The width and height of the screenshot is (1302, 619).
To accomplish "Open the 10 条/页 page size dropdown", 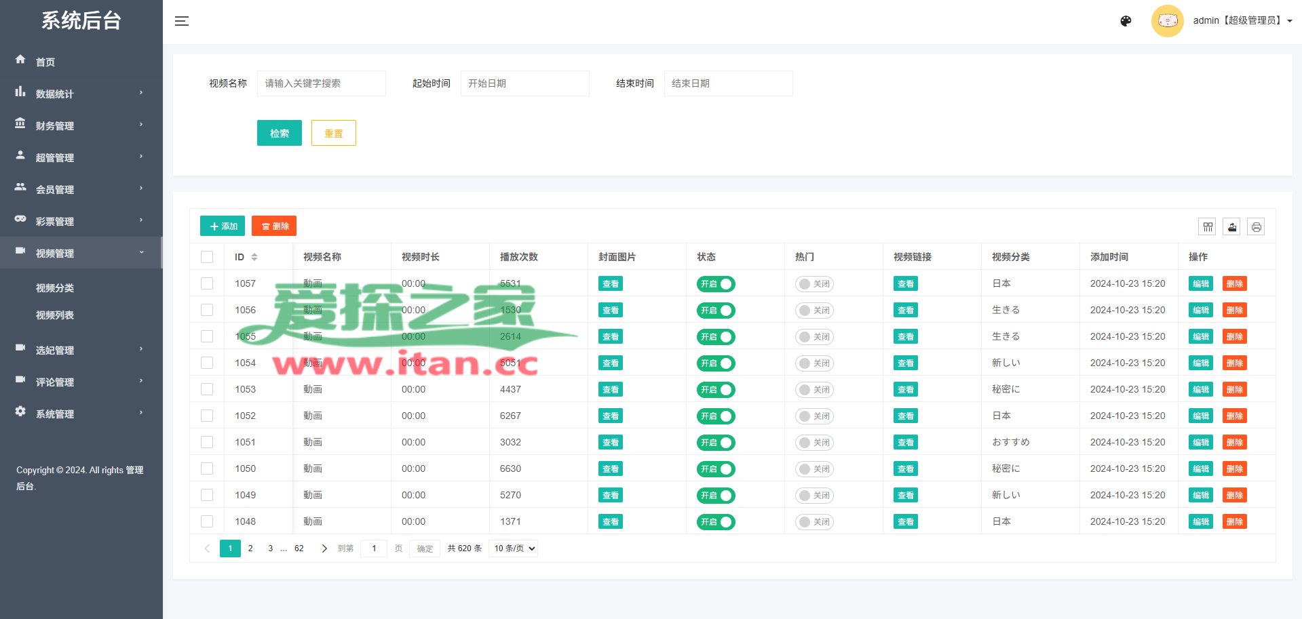I will click(514, 548).
